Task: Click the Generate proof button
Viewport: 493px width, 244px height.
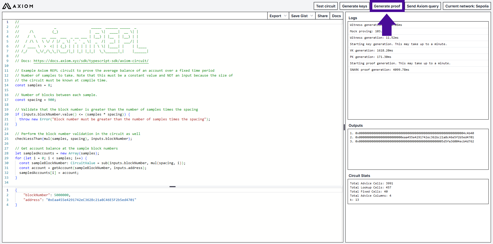Action: (x=387, y=6)
